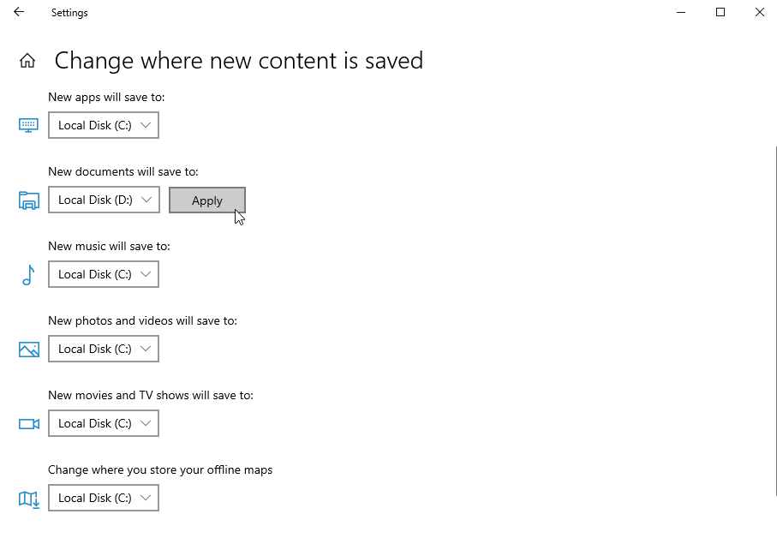Apply the new documents save location
The height and width of the screenshot is (544, 777).
coord(207,200)
